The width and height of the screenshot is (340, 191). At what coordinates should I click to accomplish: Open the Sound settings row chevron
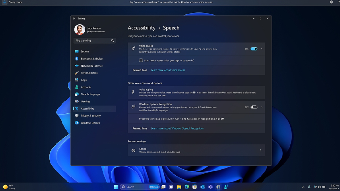pos(261,150)
